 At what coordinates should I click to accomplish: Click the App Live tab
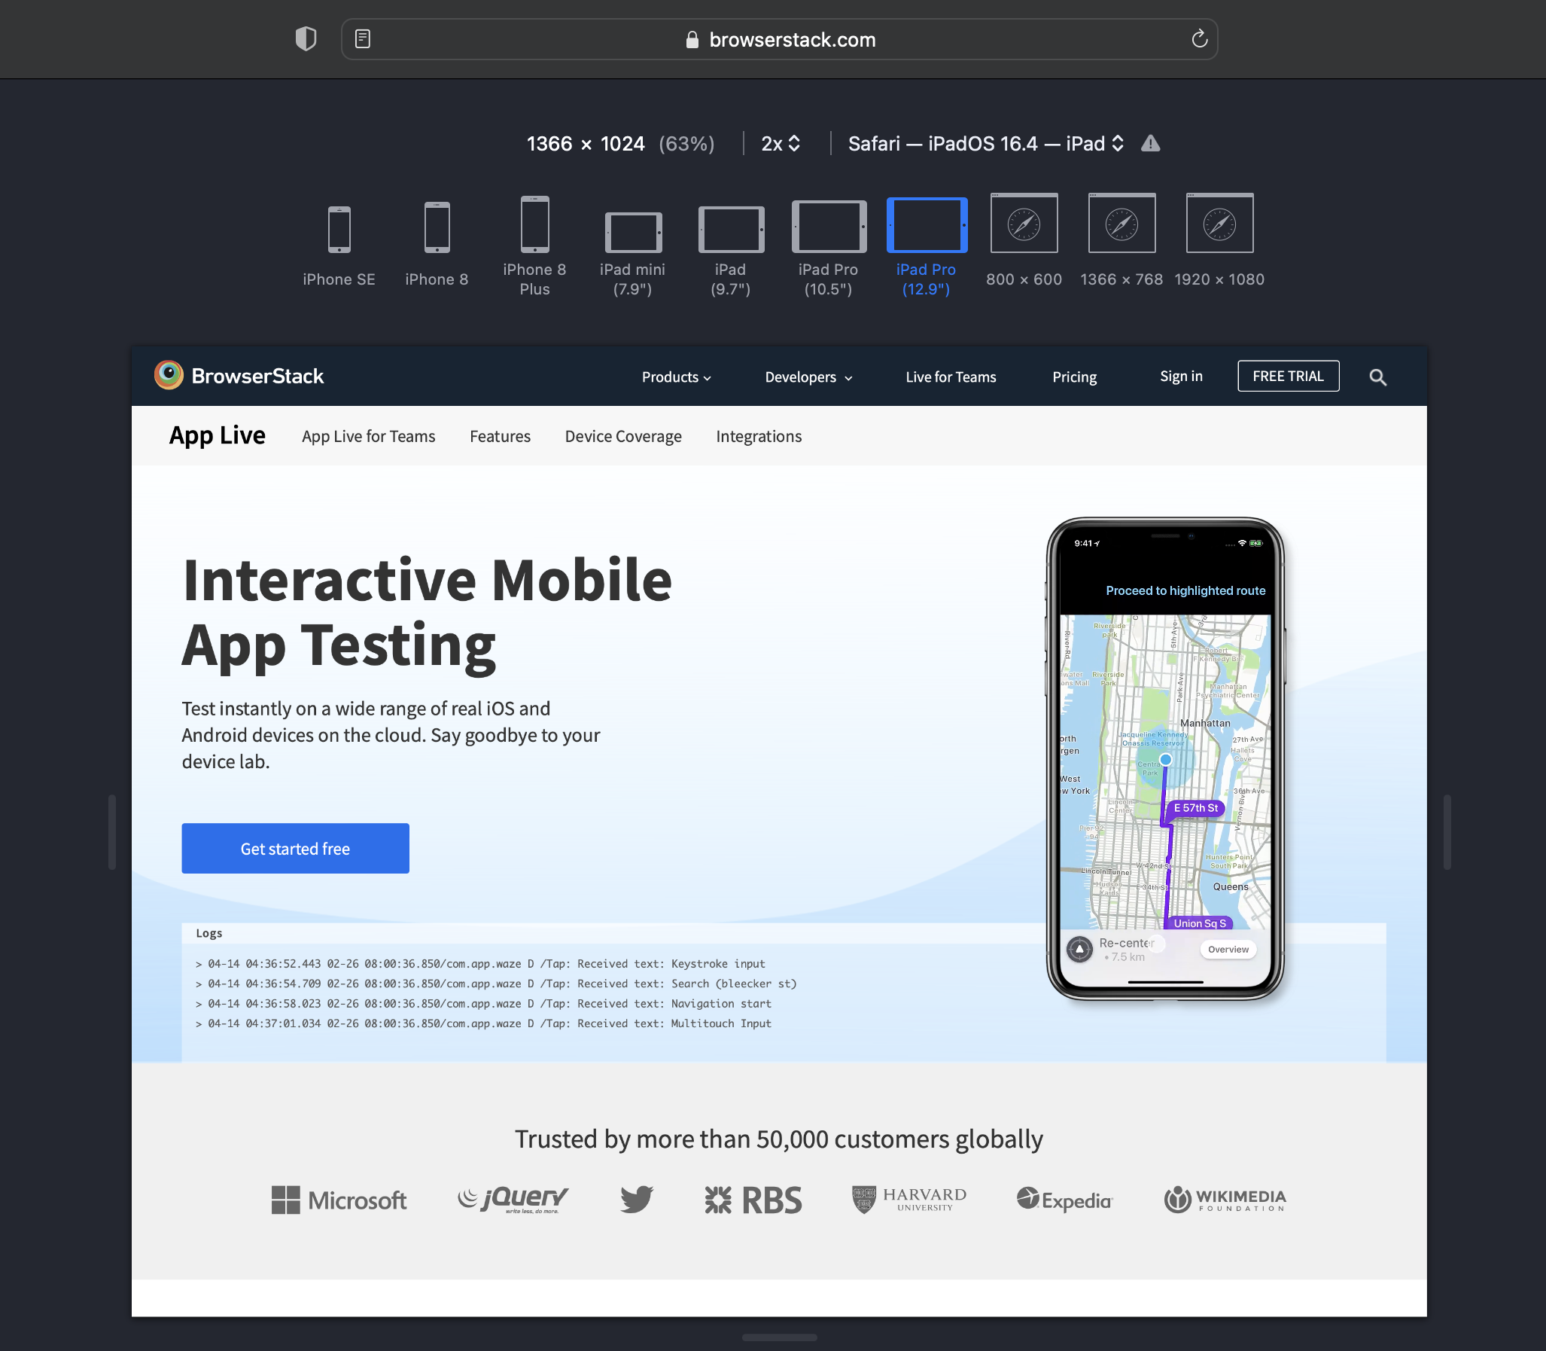click(217, 434)
